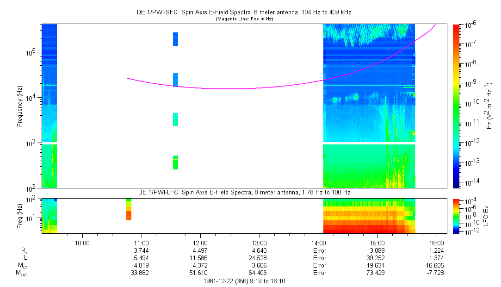Screen dimensions: 501x287
Task: Select the MLT value 16.605
Action: [435, 265]
